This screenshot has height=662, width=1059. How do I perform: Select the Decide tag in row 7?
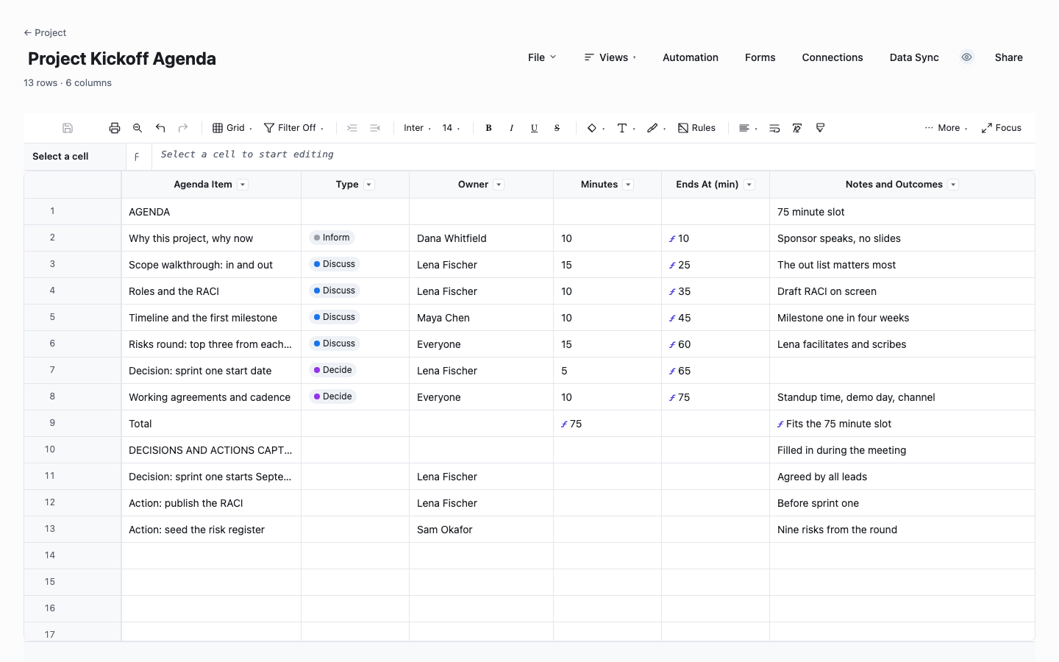(x=333, y=370)
